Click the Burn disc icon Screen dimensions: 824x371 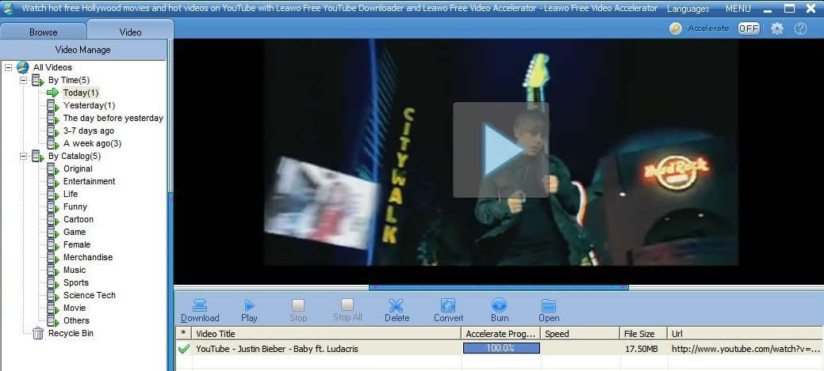pos(499,305)
